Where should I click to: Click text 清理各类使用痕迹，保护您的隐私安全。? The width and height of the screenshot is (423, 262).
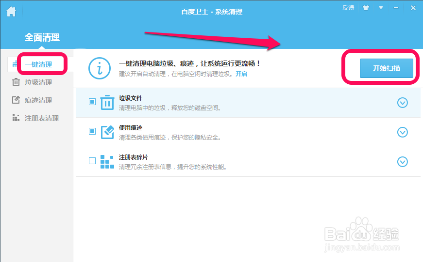pyautogui.click(x=170, y=138)
